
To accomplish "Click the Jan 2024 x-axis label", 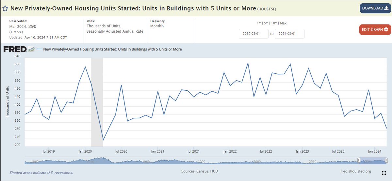I will click(x=374, y=151).
